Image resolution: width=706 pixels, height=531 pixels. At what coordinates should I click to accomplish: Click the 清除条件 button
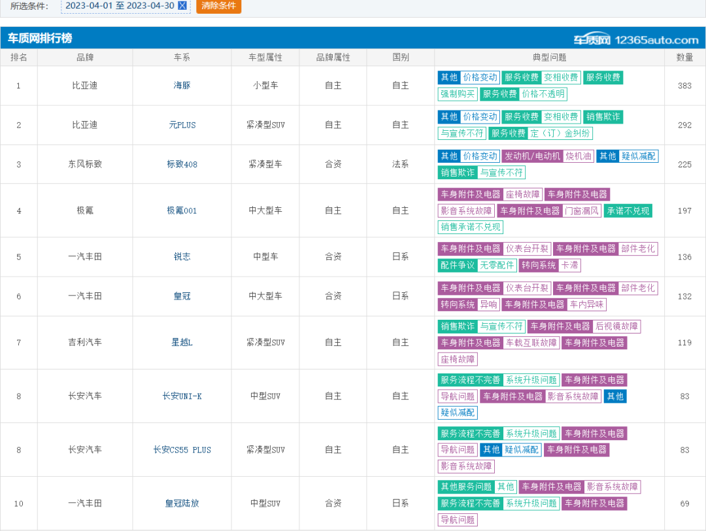click(218, 6)
